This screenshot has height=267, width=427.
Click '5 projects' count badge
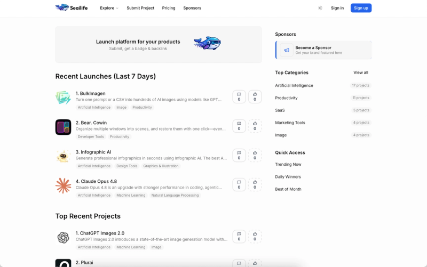(361, 110)
